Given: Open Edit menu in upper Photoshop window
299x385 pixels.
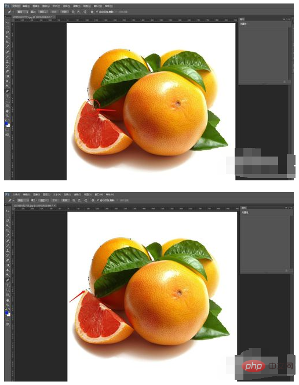Looking at the screenshot, I should 26,6.
